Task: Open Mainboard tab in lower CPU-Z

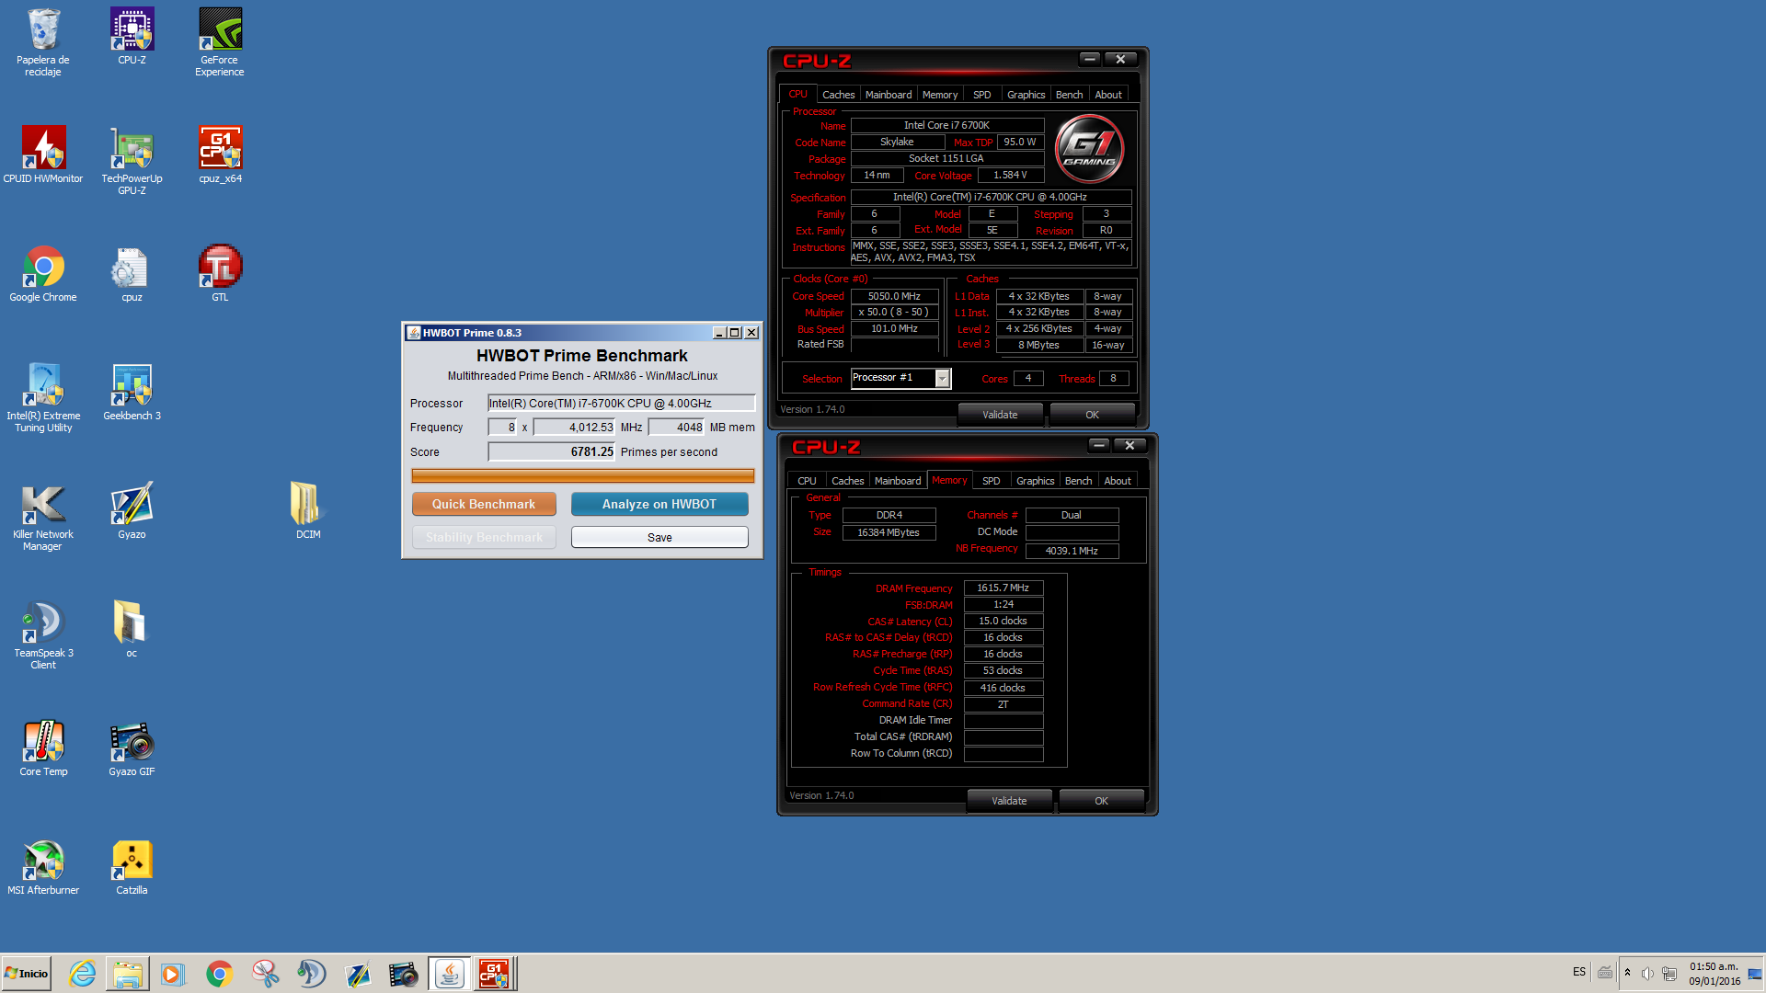Action: (898, 481)
